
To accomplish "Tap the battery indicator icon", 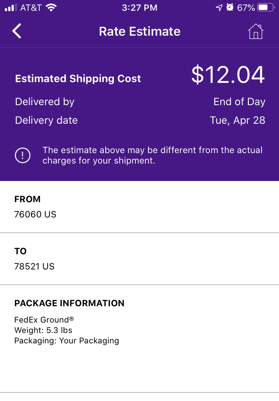I will coord(266,8).
